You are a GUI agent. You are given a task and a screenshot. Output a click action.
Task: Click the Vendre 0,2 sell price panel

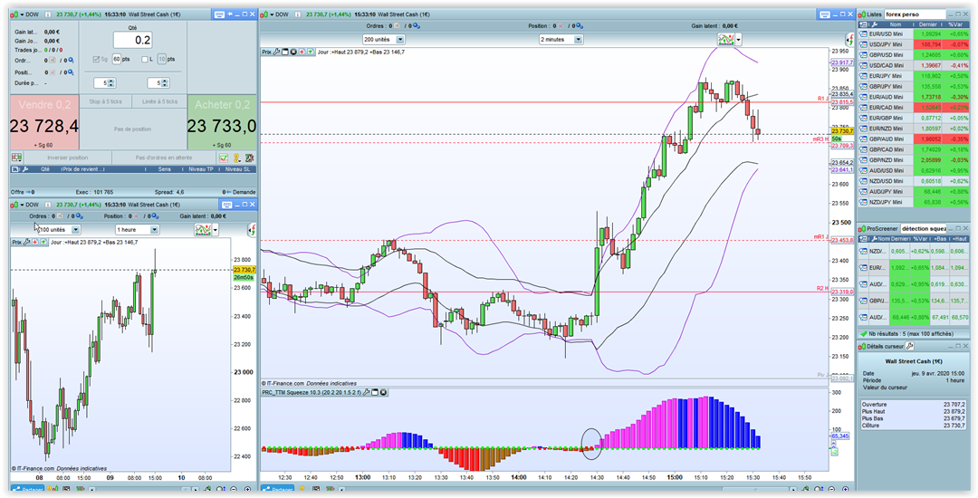pos(44,122)
